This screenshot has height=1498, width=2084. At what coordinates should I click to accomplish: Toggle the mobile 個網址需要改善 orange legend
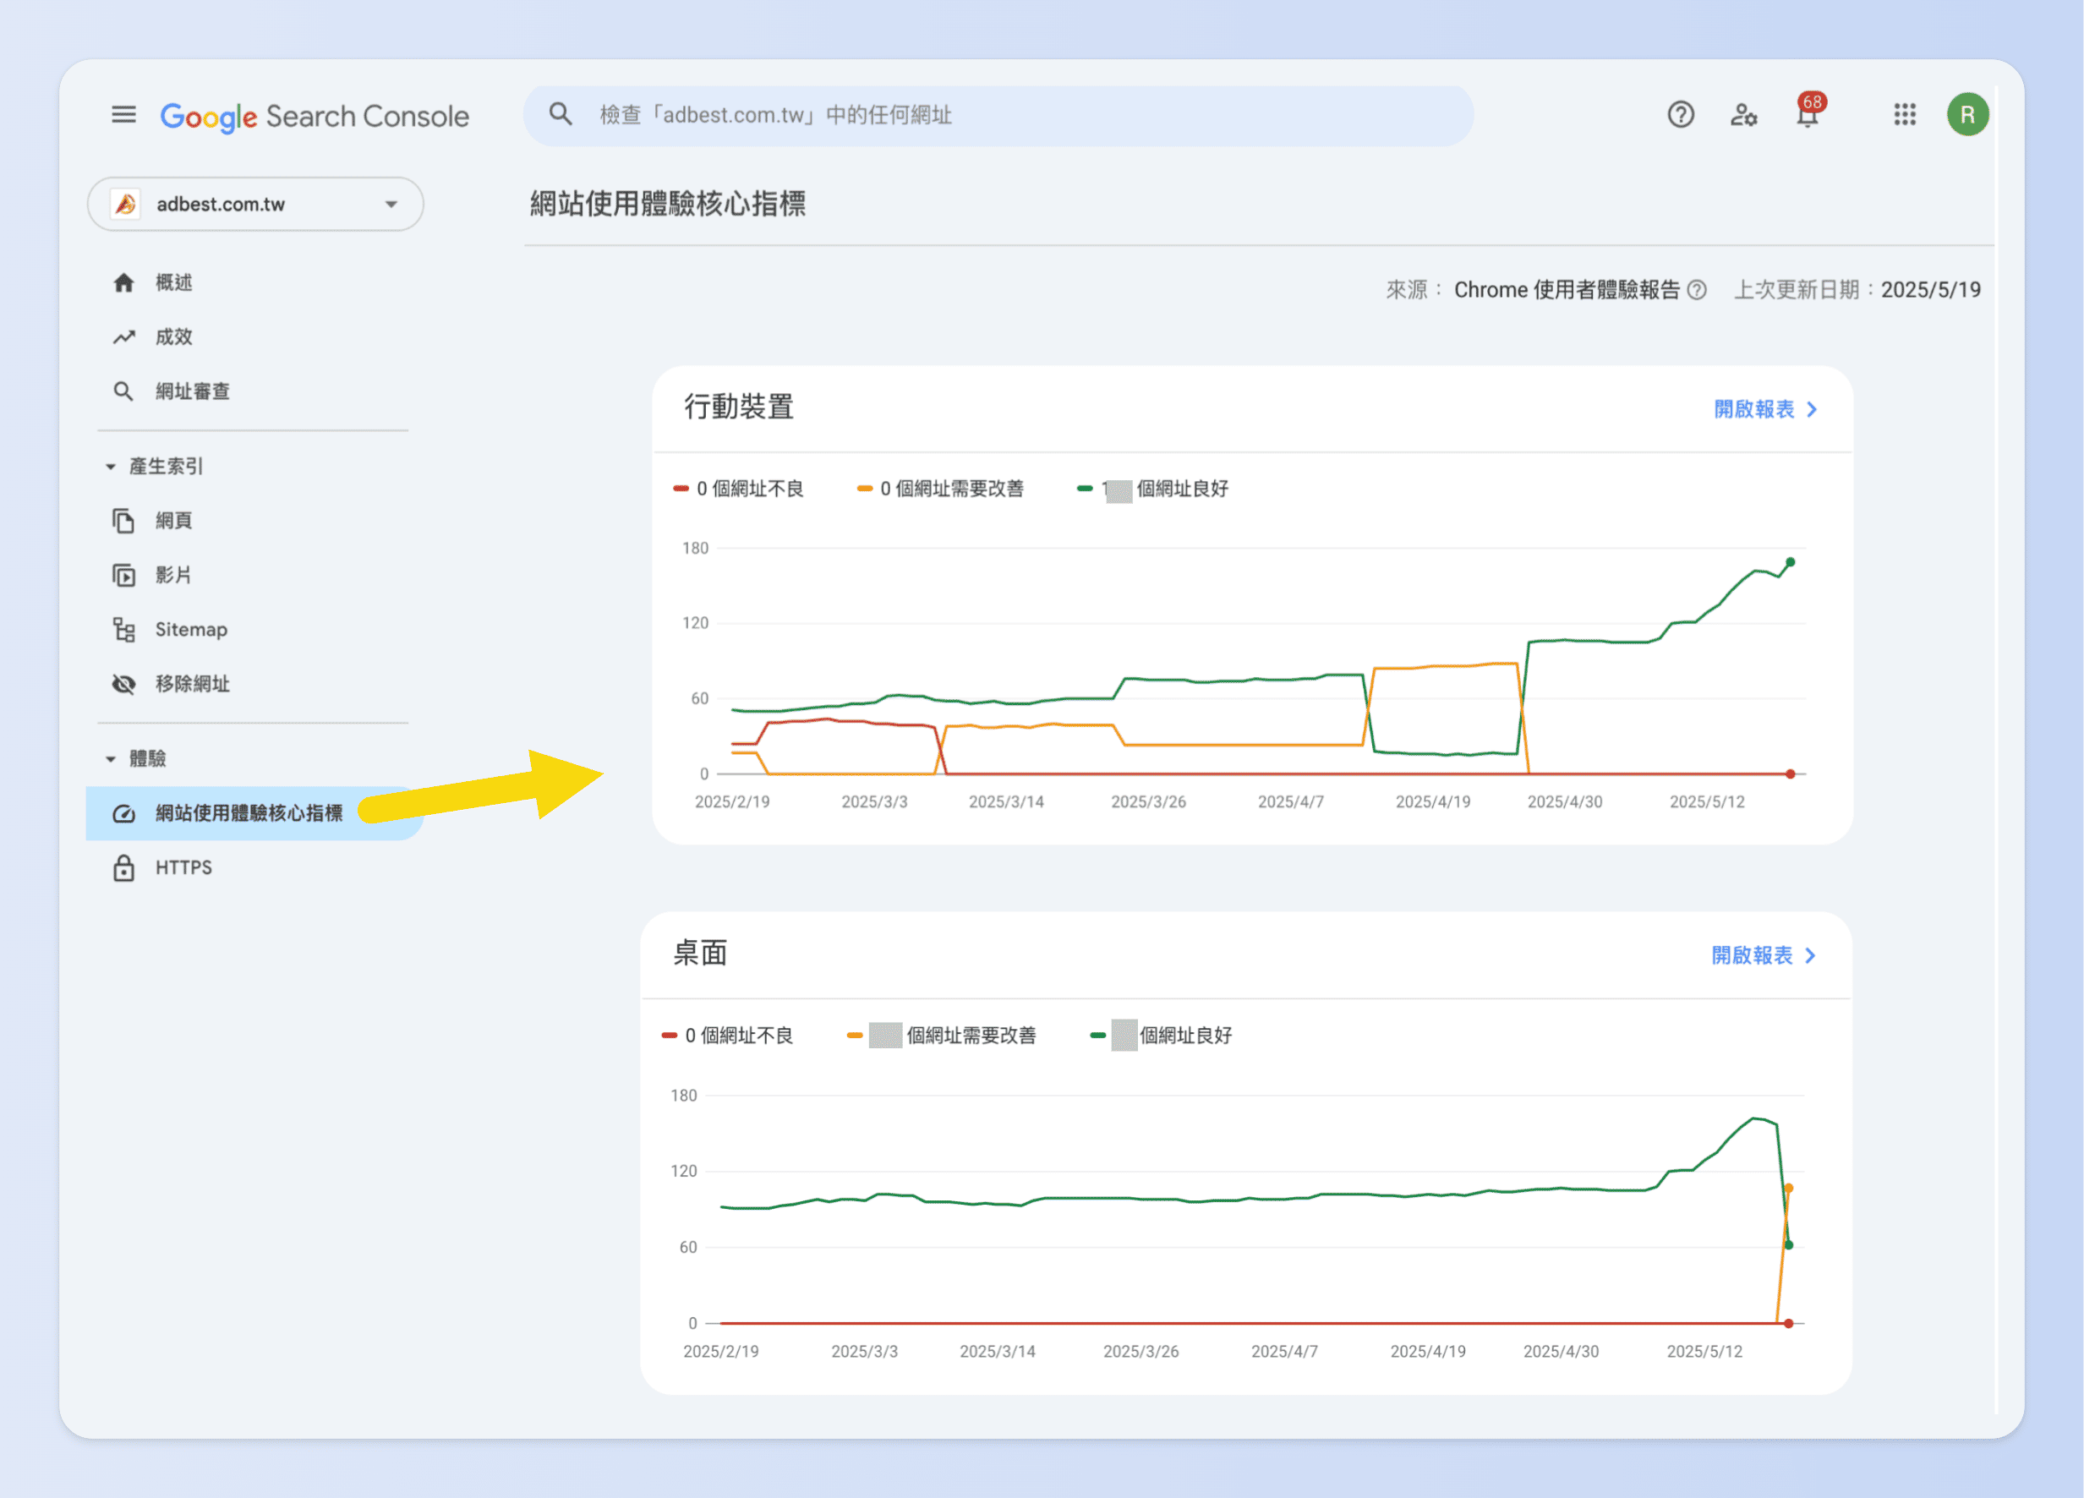click(x=940, y=489)
